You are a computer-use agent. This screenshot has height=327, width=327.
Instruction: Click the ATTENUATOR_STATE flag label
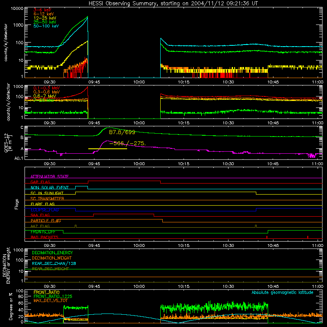click(49, 177)
